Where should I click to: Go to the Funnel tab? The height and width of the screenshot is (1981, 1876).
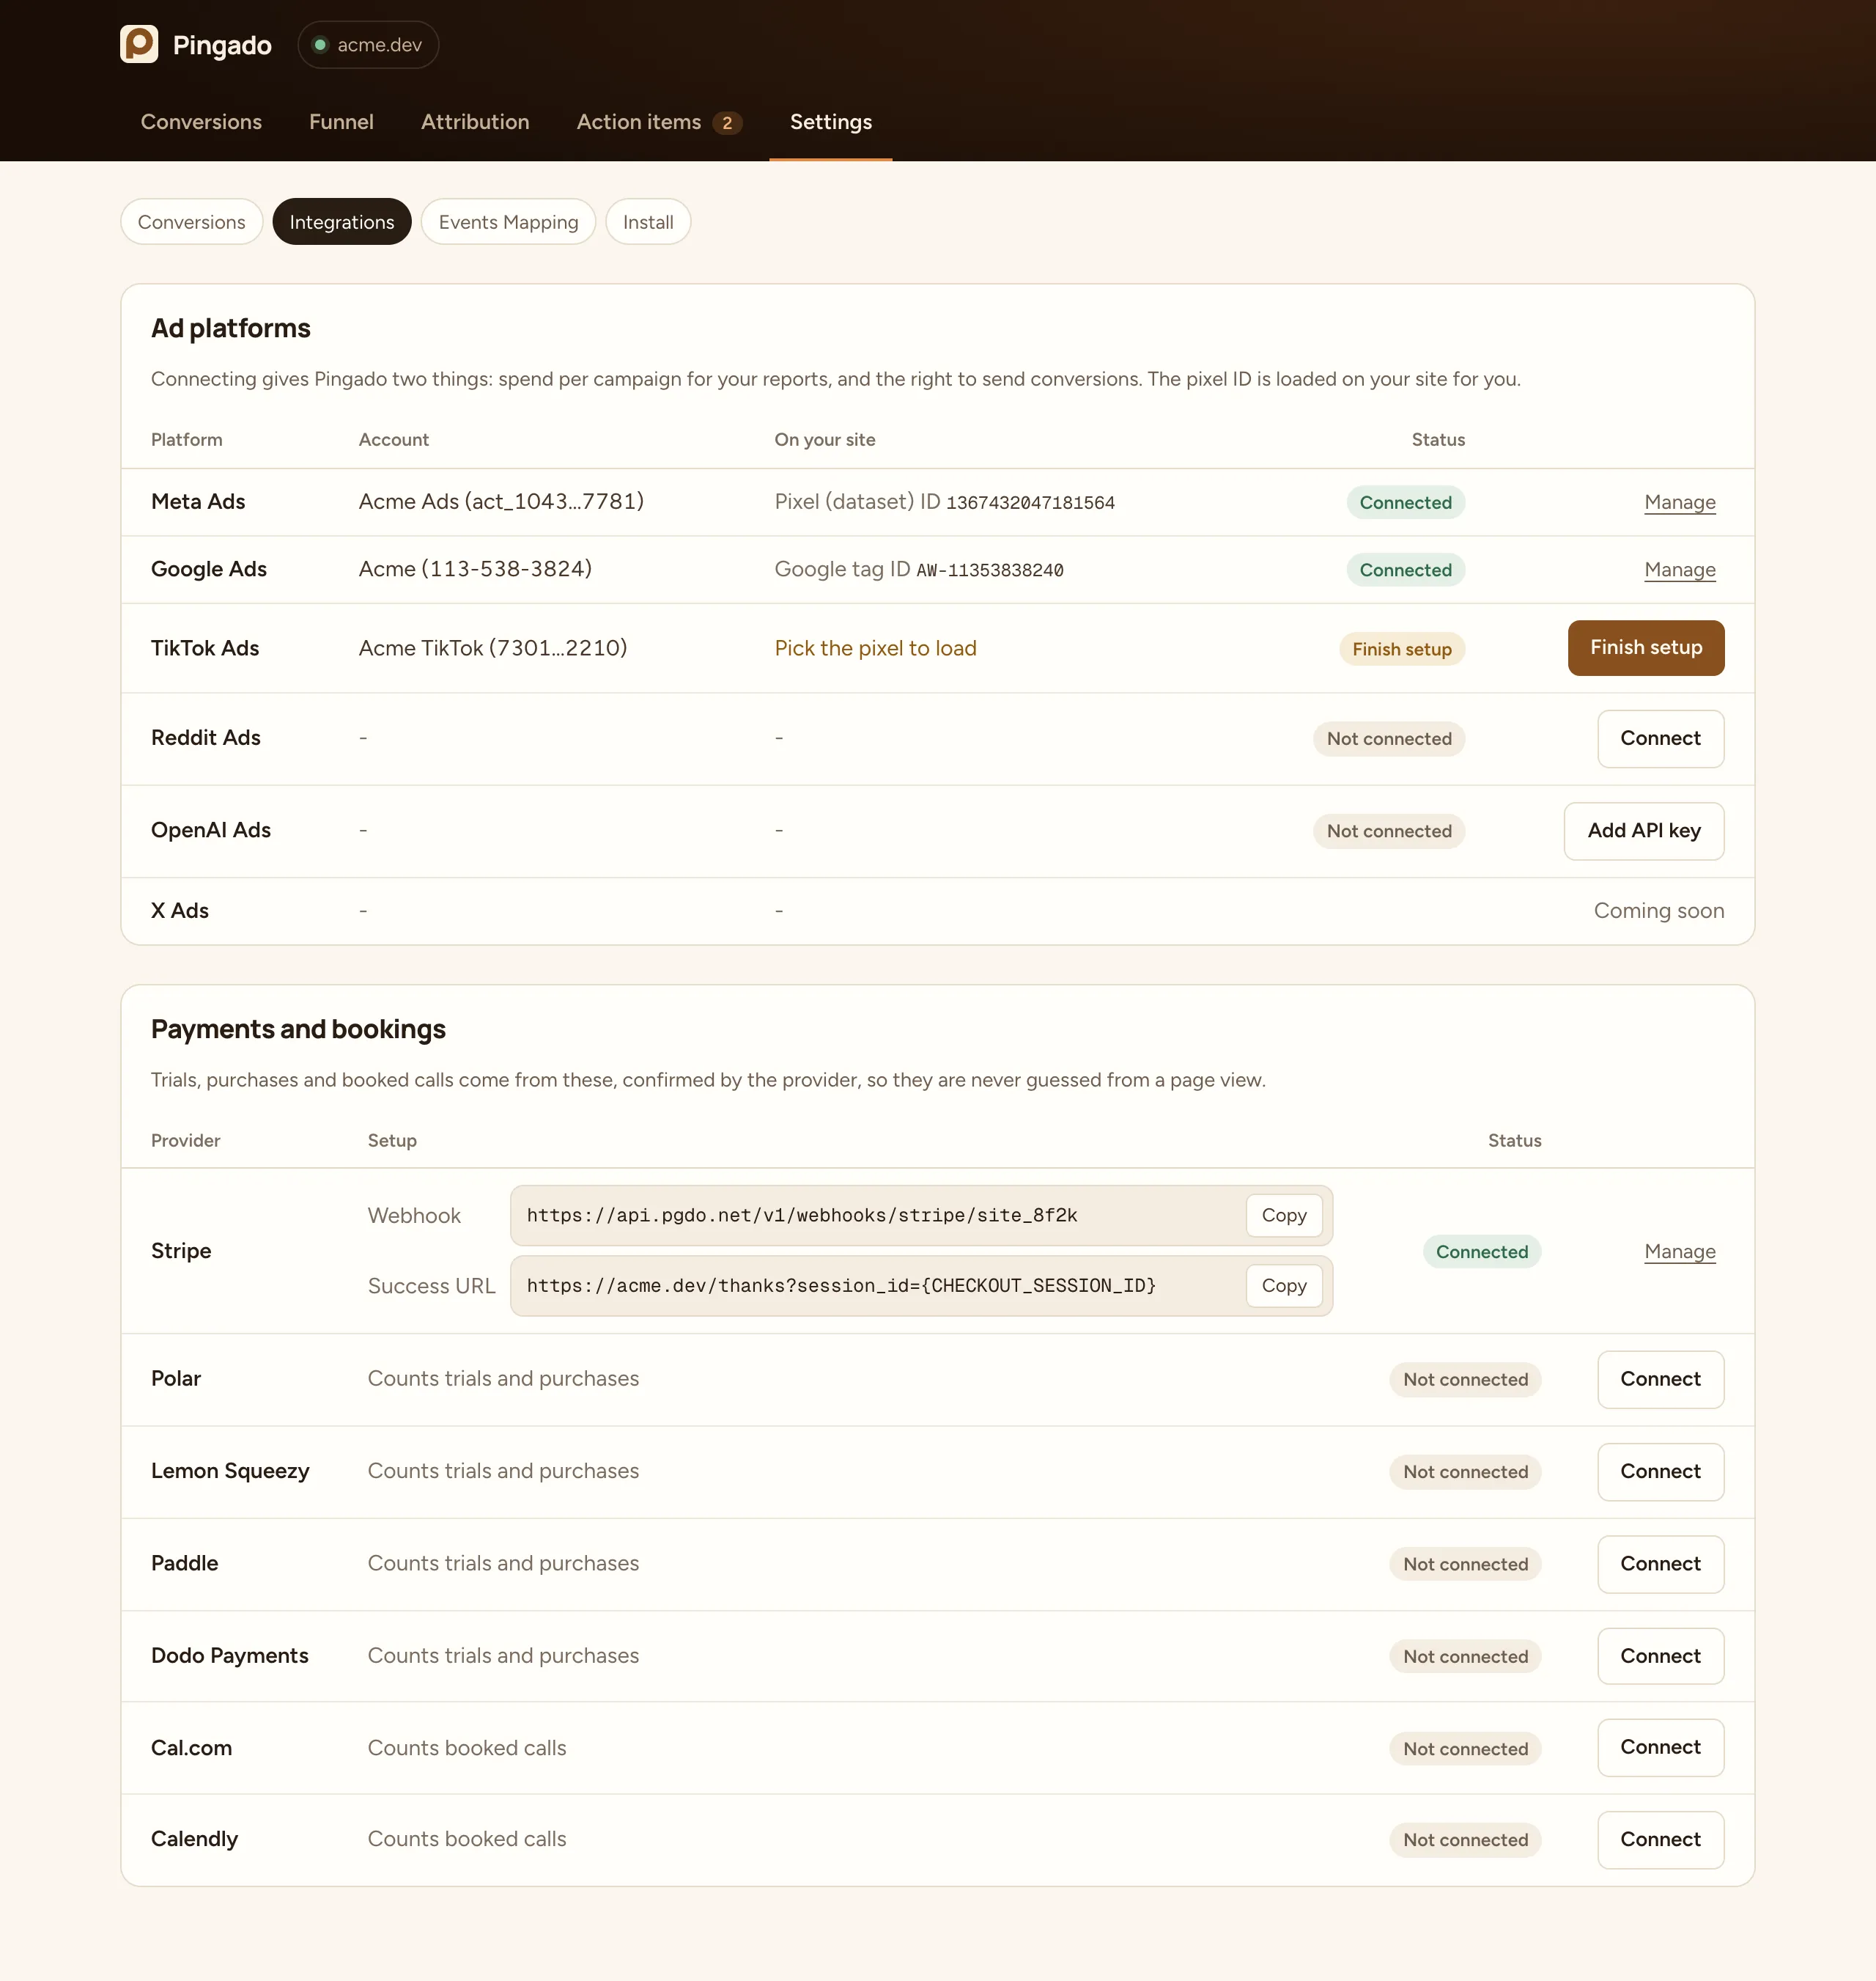tap(341, 122)
